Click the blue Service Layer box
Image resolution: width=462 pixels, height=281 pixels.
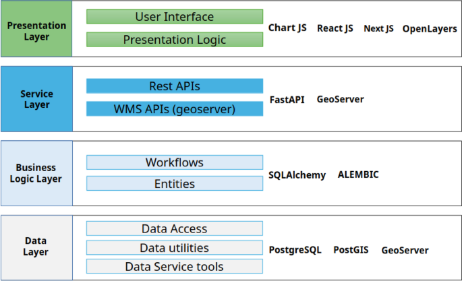coord(36,100)
